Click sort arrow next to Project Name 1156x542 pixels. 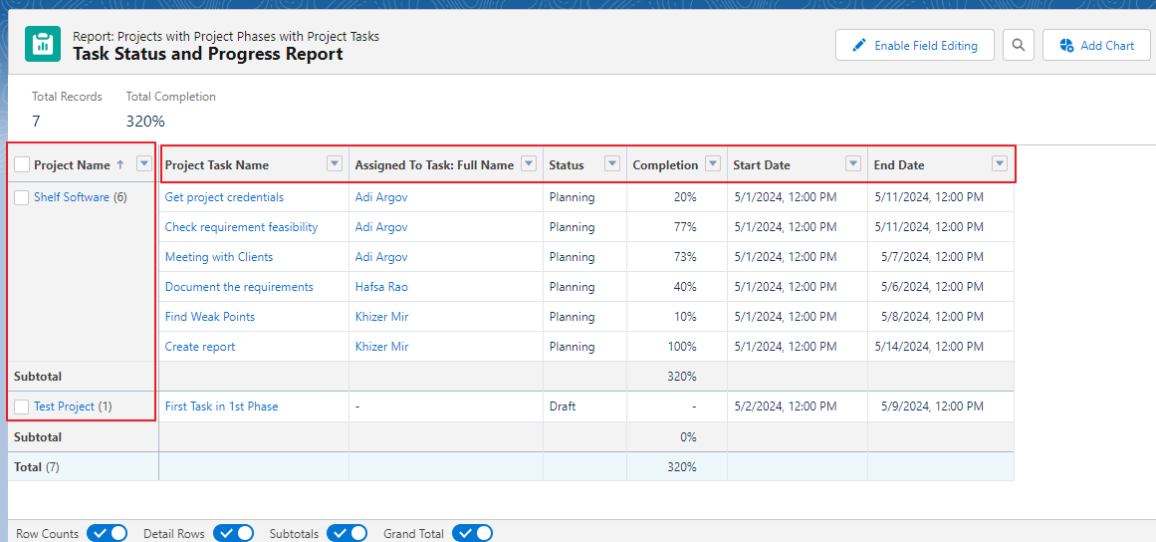point(120,164)
